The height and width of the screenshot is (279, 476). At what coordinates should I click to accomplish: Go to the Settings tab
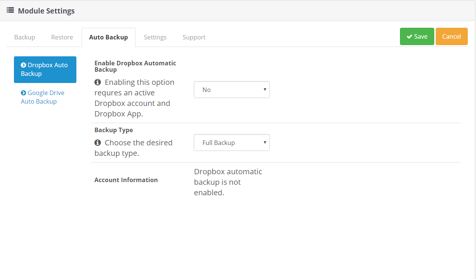point(155,37)
